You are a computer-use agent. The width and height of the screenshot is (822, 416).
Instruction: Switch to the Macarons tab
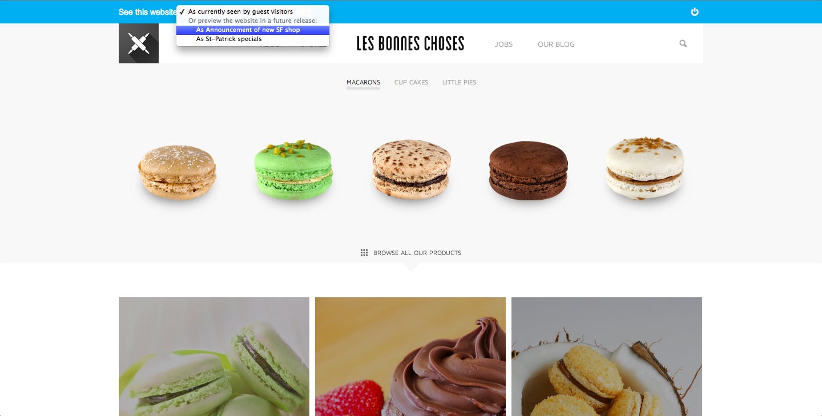click(363, 82)
